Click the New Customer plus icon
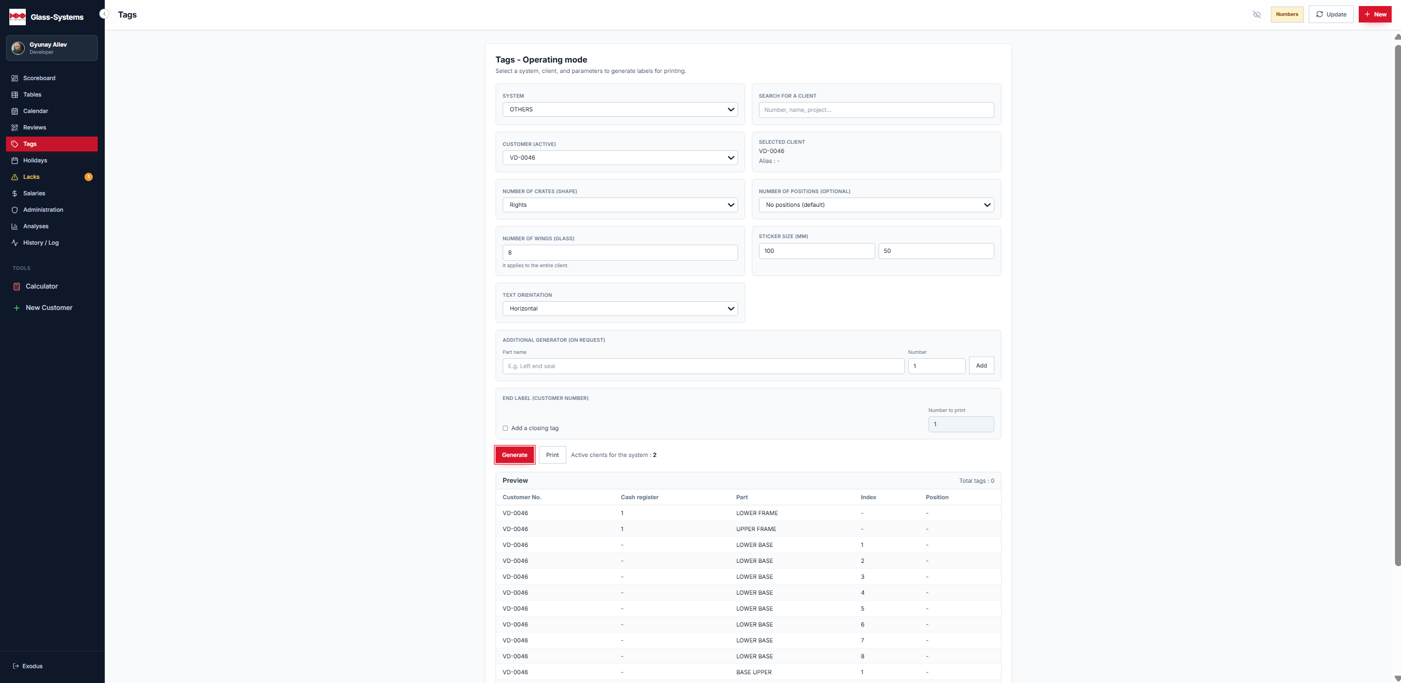 pos(16,308)
